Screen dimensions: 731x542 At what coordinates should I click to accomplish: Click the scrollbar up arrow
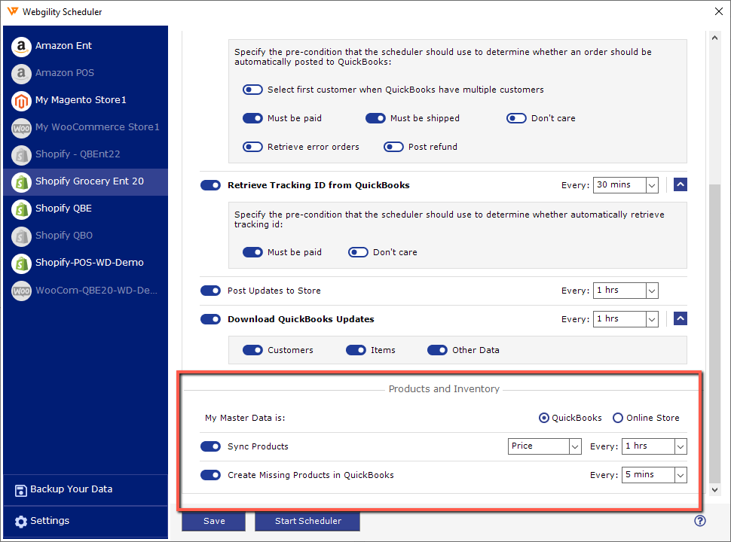[x=714, y=38]
